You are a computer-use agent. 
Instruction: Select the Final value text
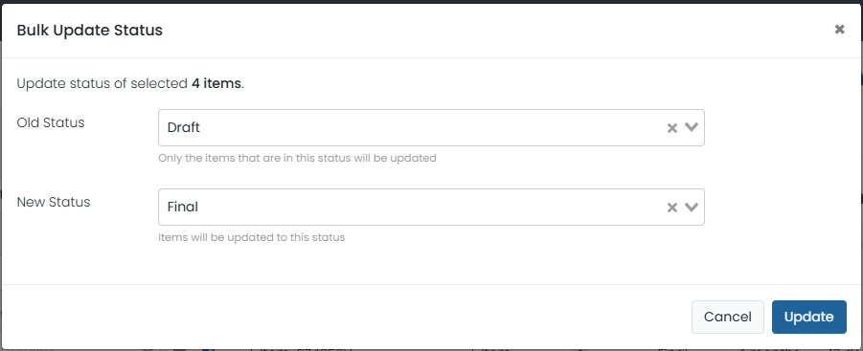(183, 208)
